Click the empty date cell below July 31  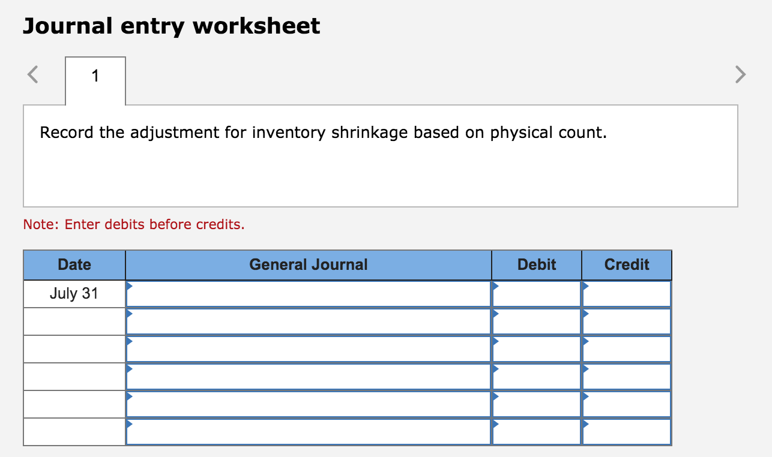(x=74, y=321)
